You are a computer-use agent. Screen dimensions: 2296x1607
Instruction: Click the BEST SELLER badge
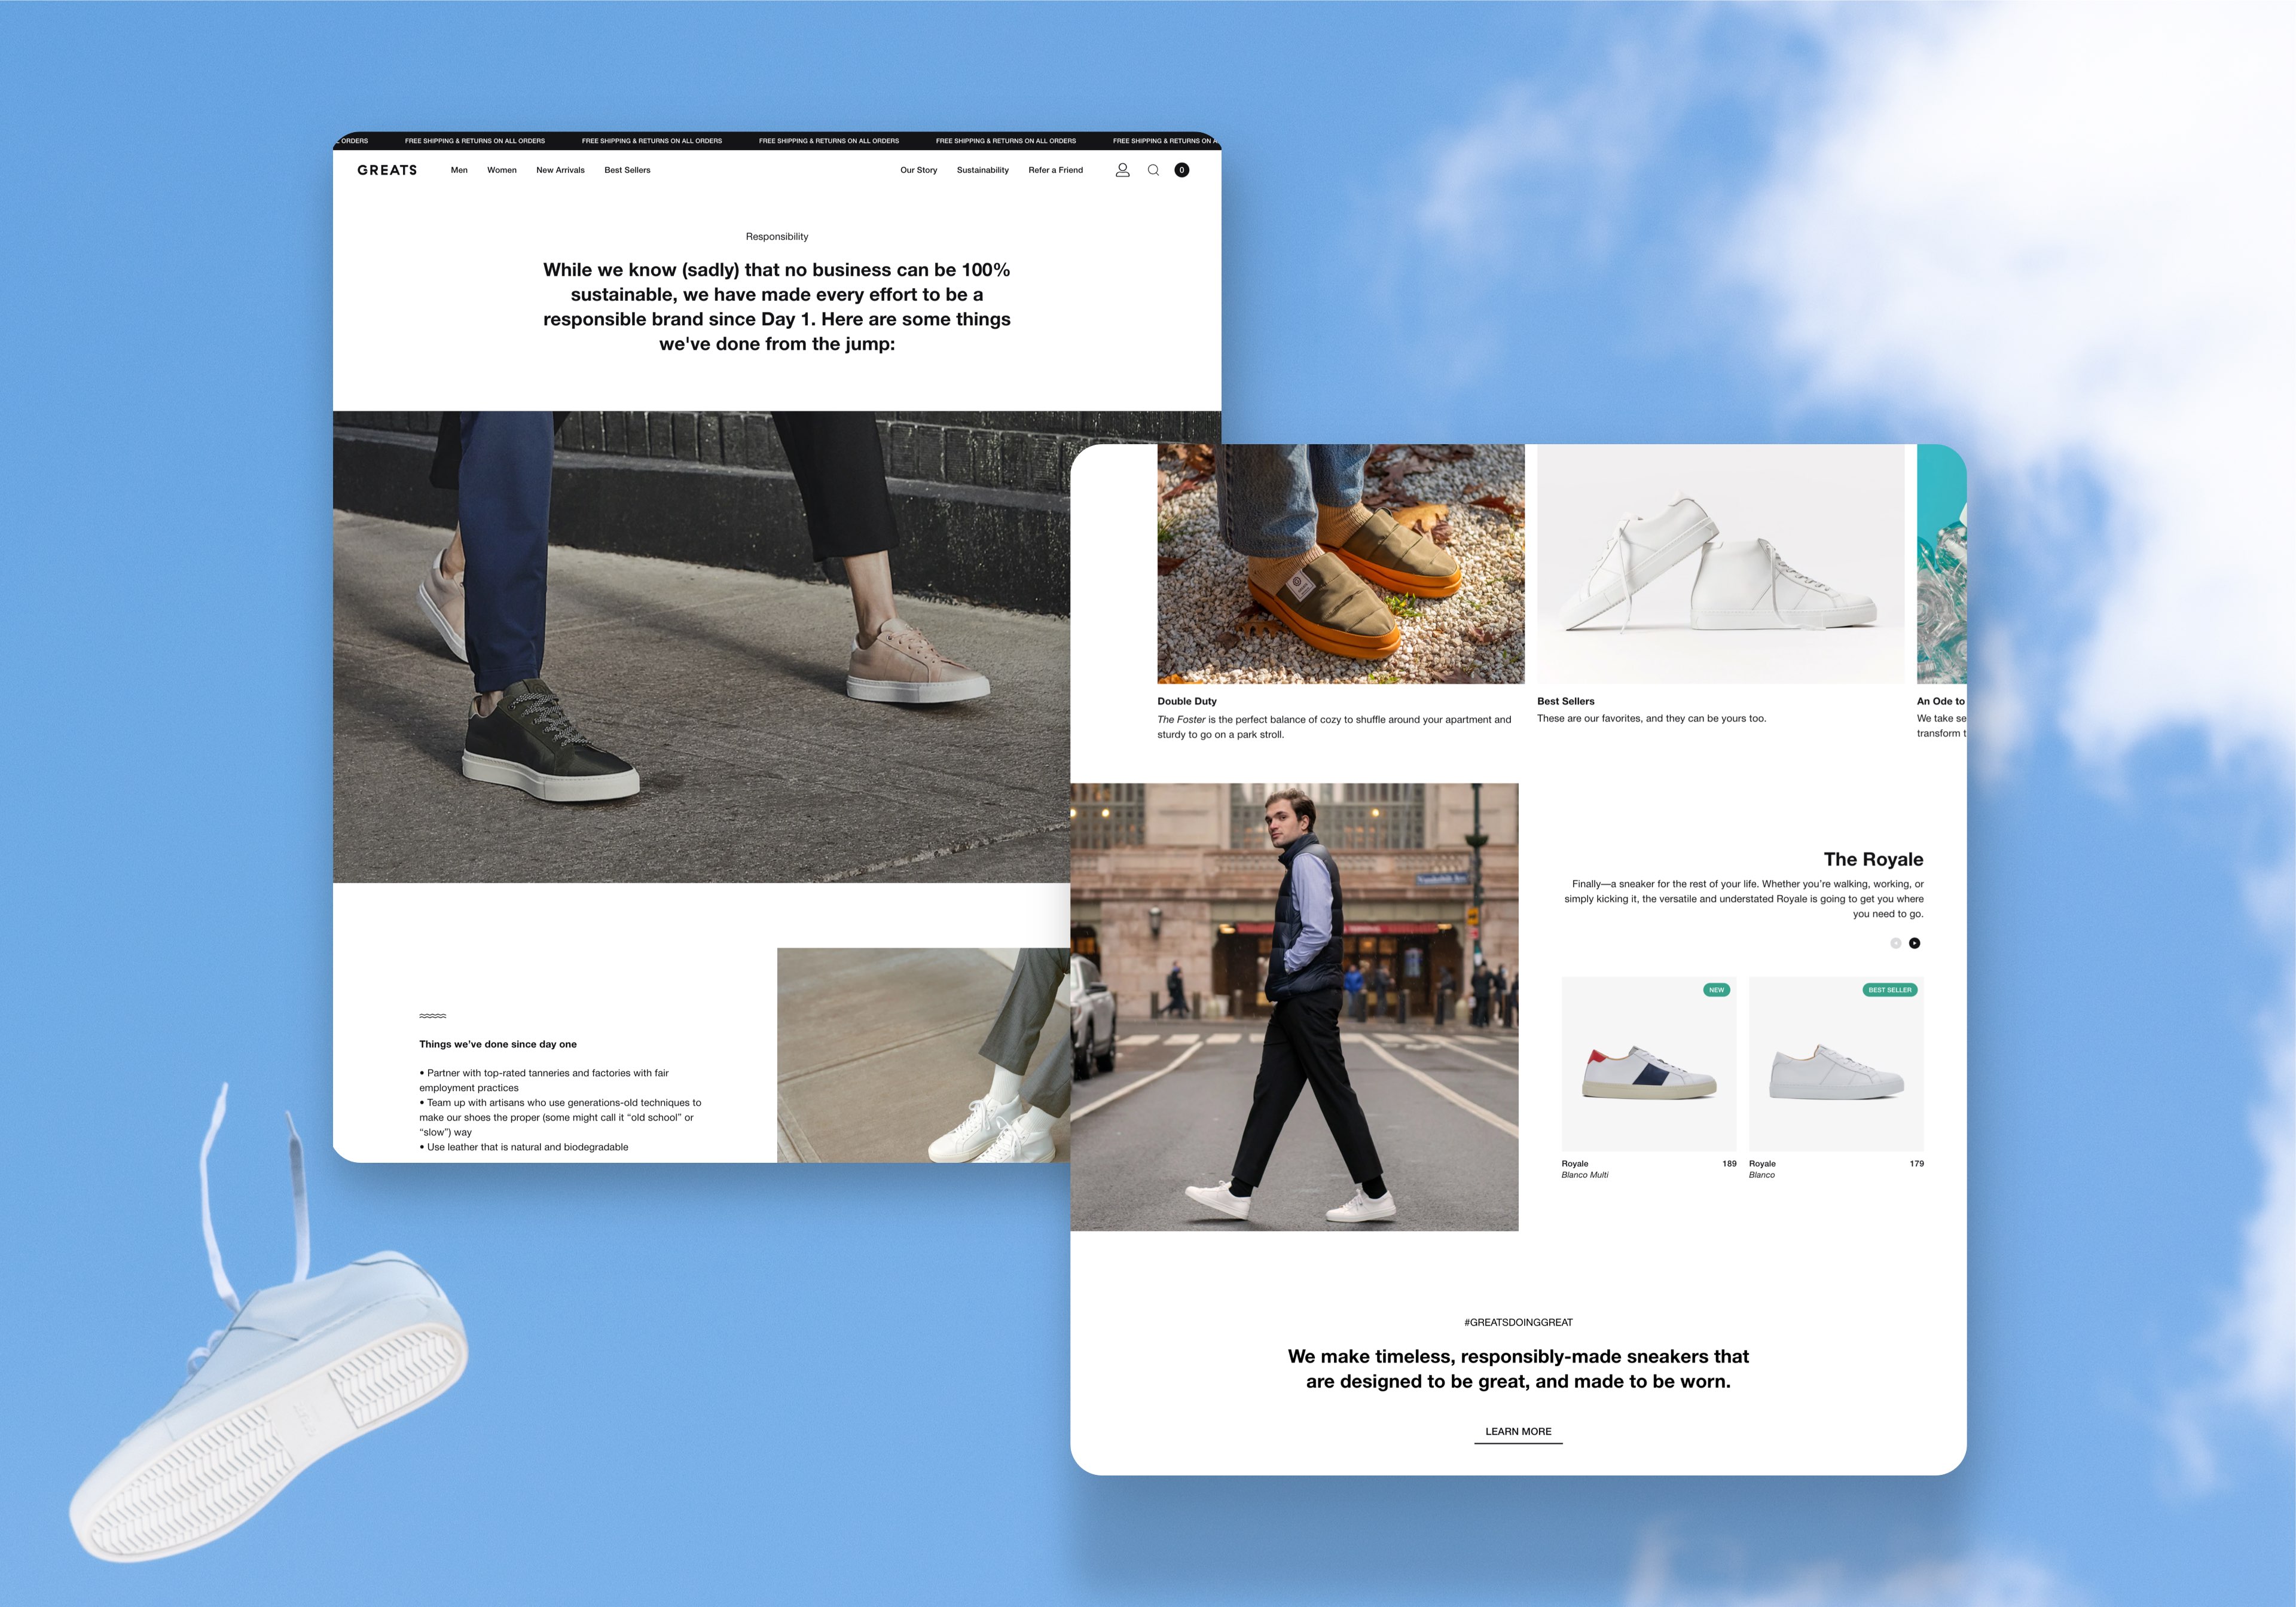point(1889,990)
